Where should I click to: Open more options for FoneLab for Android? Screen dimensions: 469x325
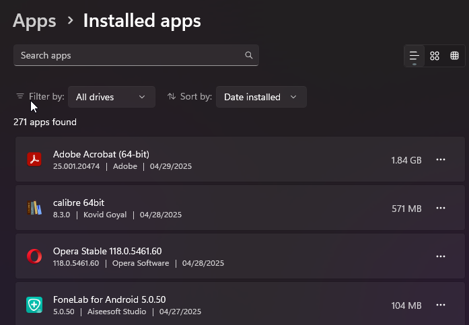(x=440, y=305)
